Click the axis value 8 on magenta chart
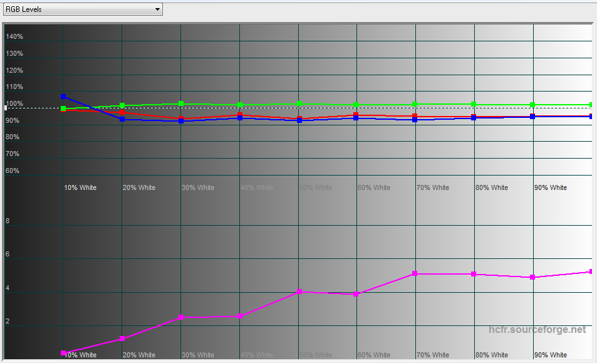Viewport: 597px width, 363px height. 8,221
